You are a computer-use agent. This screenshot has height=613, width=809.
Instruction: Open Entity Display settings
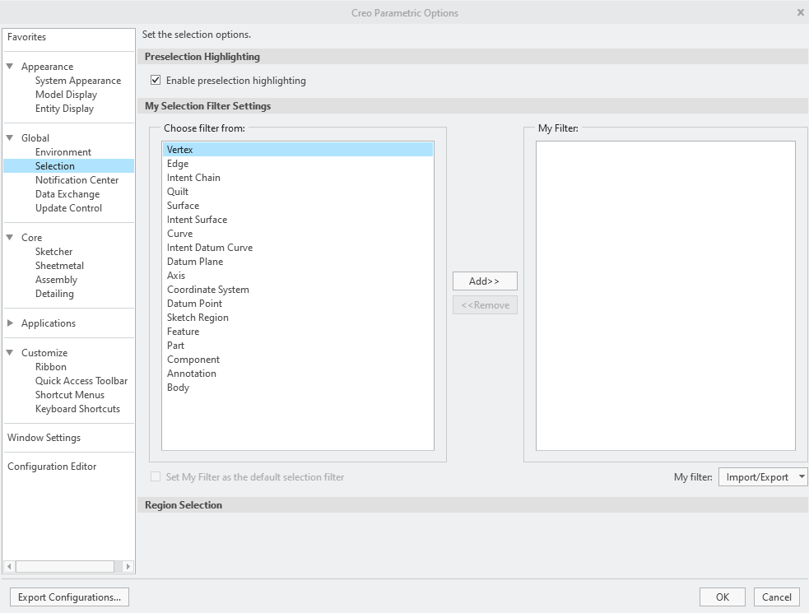click(x=63, y=108)
